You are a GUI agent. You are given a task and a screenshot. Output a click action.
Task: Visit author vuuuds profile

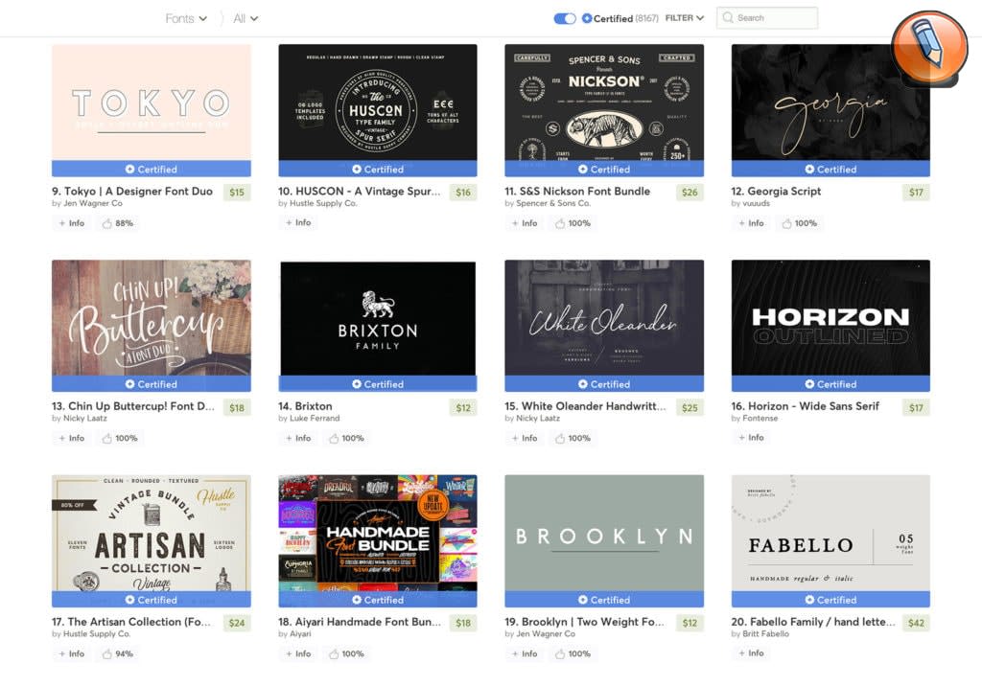point(756,203)
